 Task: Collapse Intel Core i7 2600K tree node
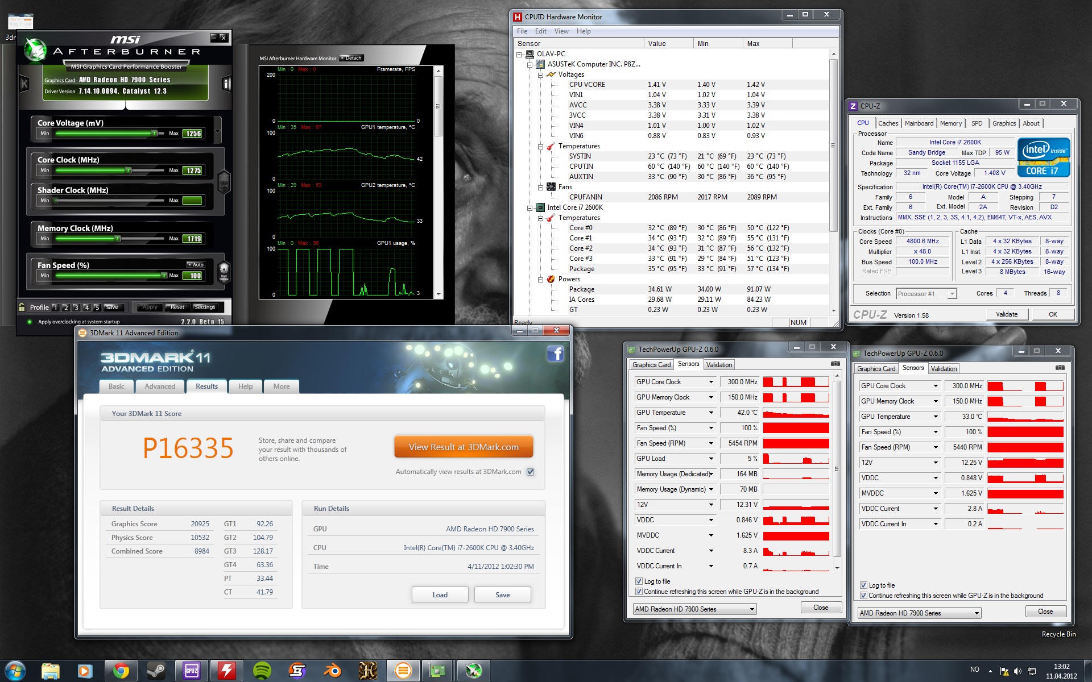[x=530, y=207]
